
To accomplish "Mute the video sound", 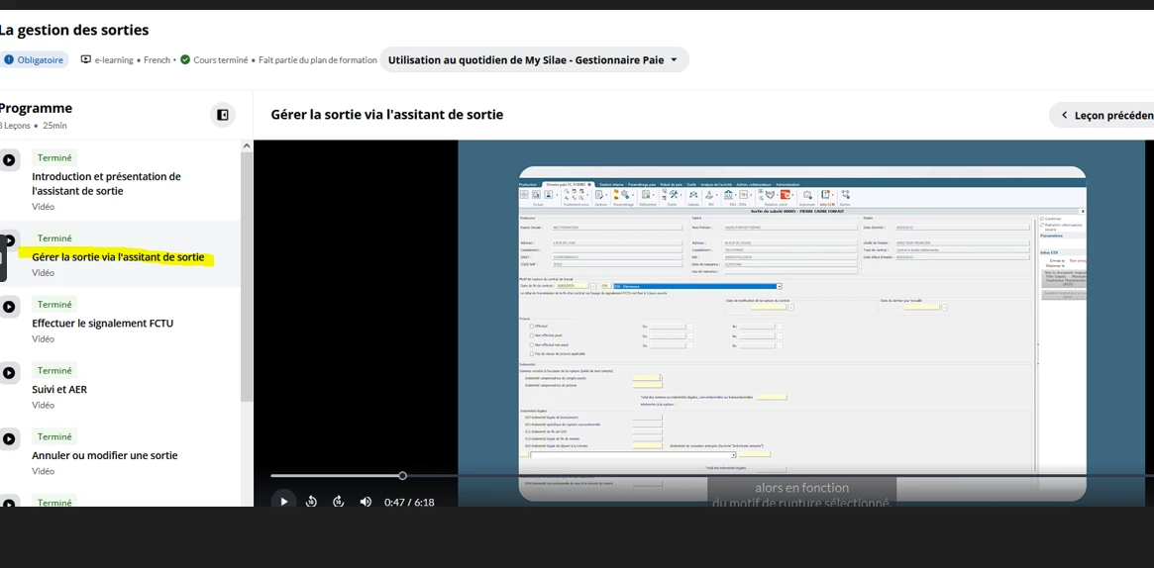I will [366, 501].
